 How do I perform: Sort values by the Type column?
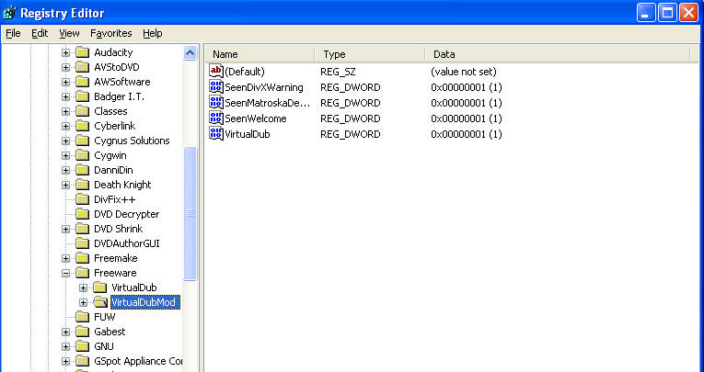370,54
